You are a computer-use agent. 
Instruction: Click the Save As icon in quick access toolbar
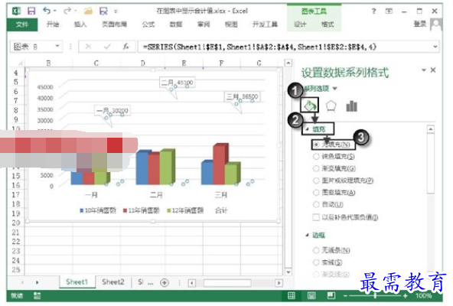click(x=103, y=11)
